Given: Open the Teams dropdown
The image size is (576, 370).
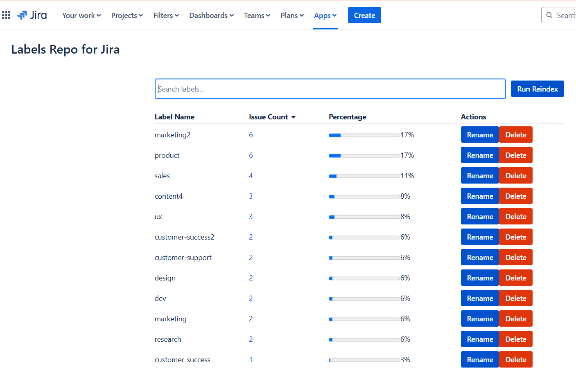Looking at the screenshot, I should [257, 16].
